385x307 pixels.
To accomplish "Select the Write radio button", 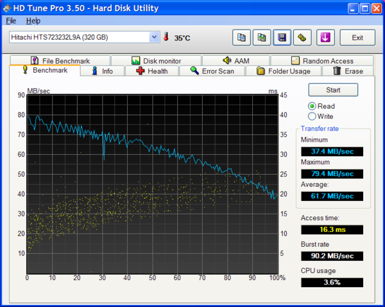I will (312, 116).
